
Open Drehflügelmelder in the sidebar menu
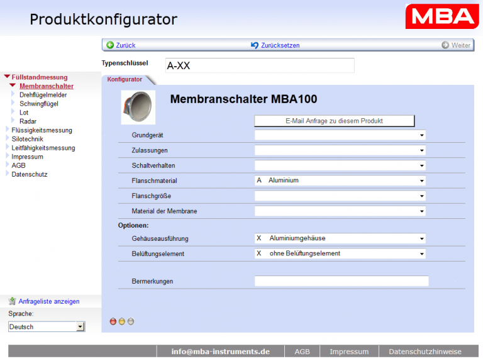click(43, 95)
